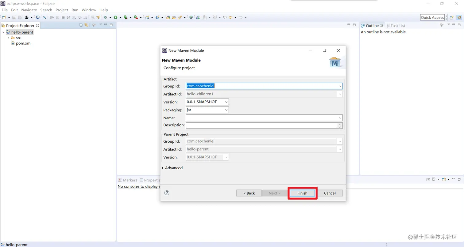Open the Window menu
This screenshot has width=464, height=247.
click(x=89, y=10)
